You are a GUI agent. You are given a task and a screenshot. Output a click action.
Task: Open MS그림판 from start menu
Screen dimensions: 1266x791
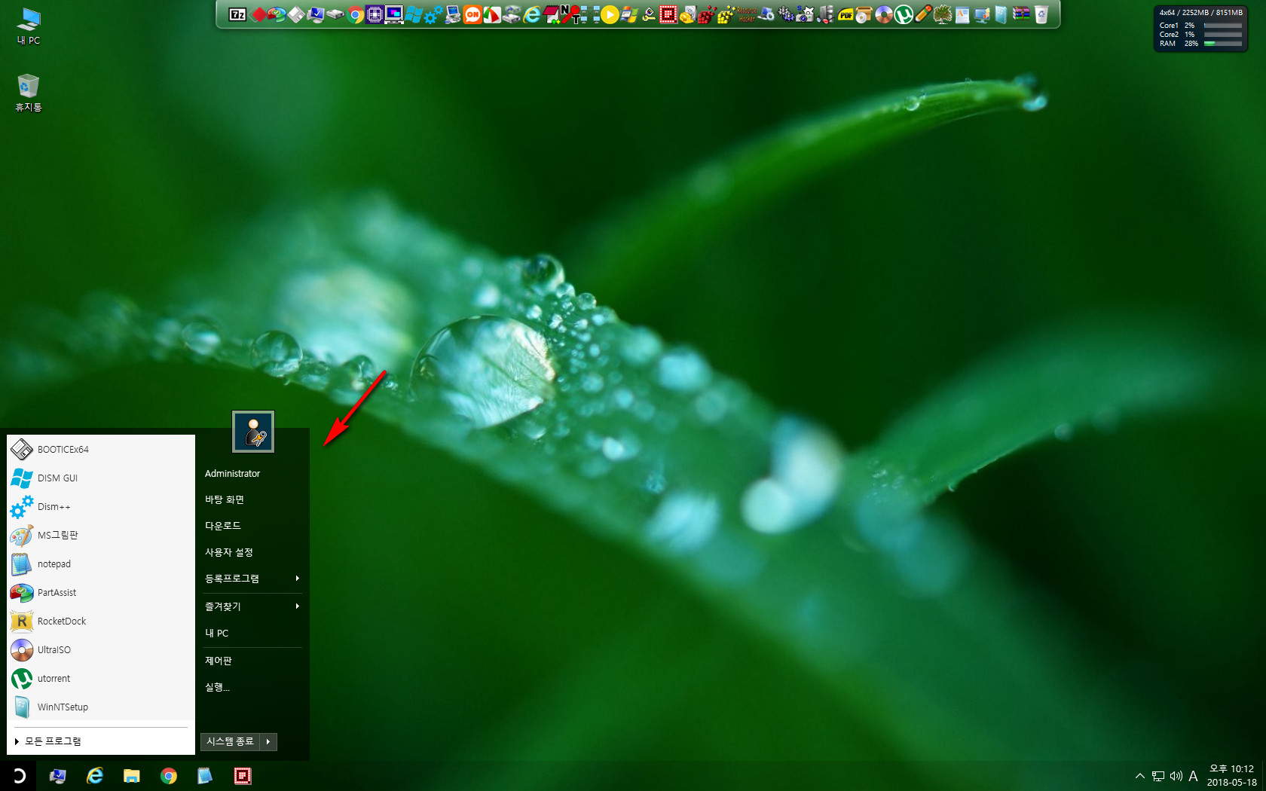[x=100, y=536]
